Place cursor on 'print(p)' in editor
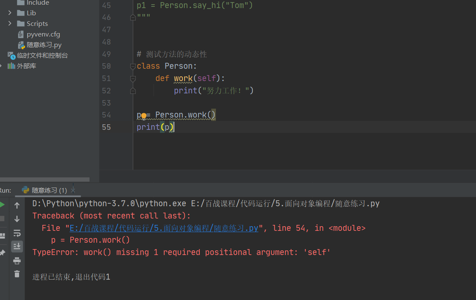 pos(155,127)
